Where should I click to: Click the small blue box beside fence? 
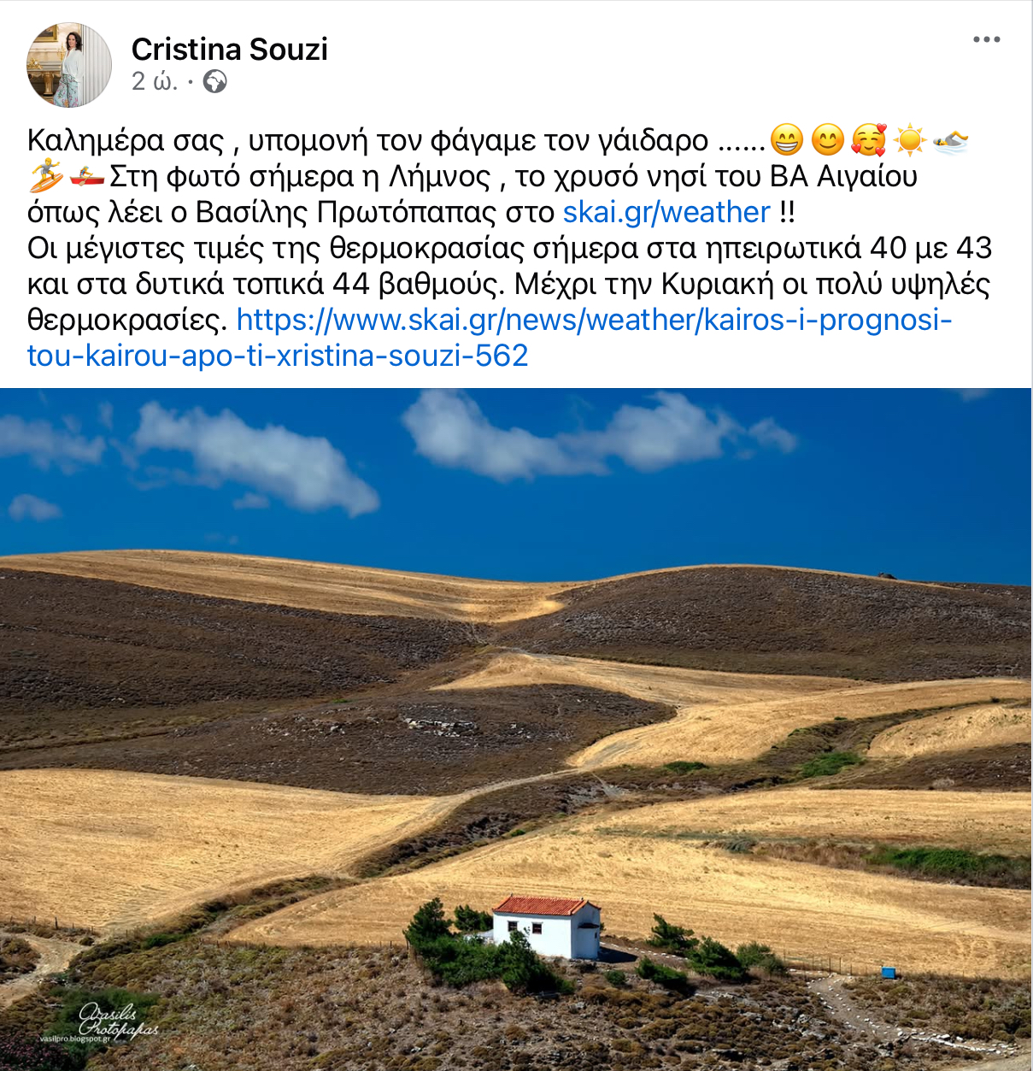click(x=887, y=973)
